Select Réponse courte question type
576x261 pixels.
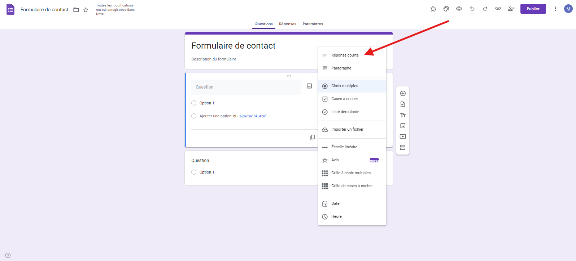[345, 55]
